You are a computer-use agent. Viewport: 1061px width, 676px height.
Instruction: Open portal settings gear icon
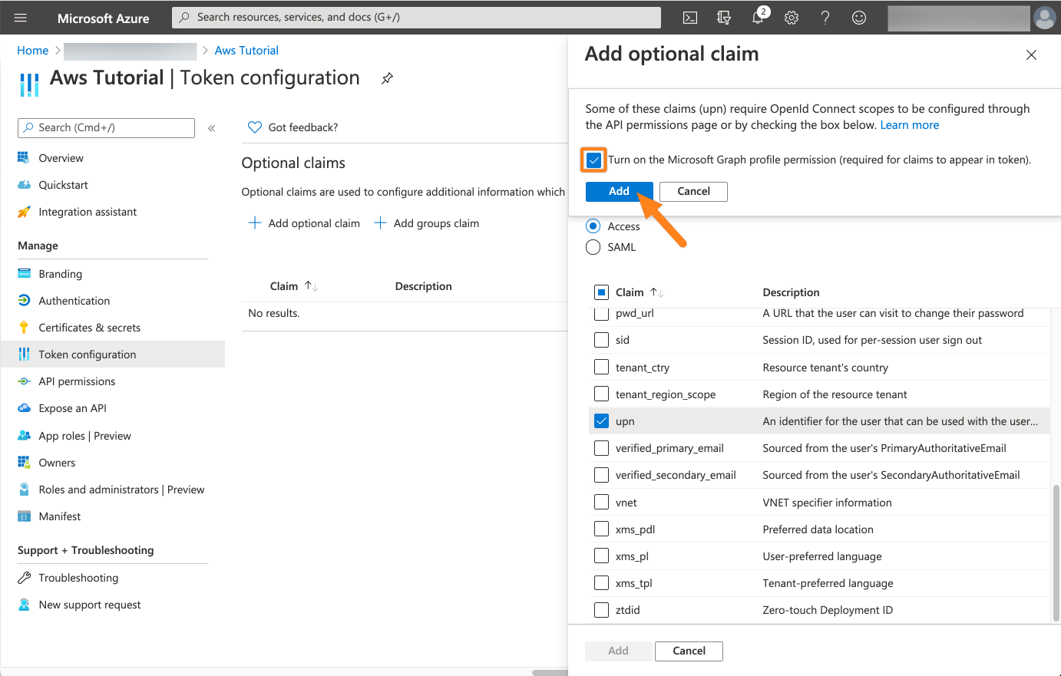point(792,18)
